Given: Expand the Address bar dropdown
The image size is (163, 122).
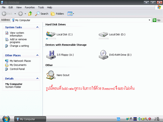Looking at the screenshot, I should point(150,20).
